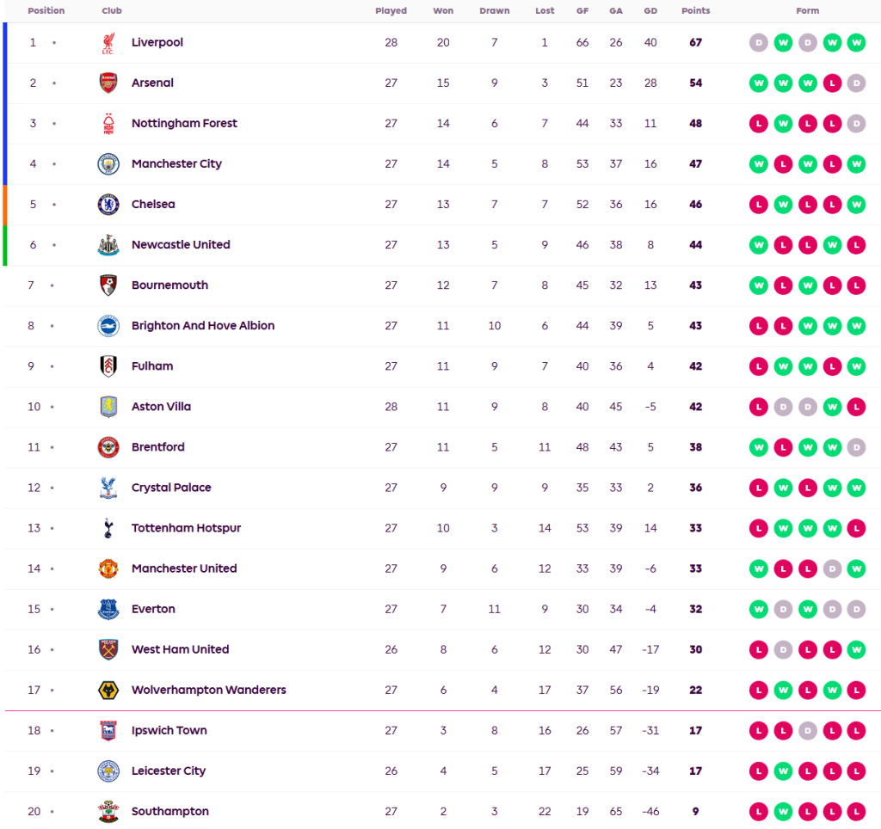Select West Ham United's win form badge
Image resolution: width=881 pixels, height=829 pixels.
pyautogui.click(x=855, y=649)
